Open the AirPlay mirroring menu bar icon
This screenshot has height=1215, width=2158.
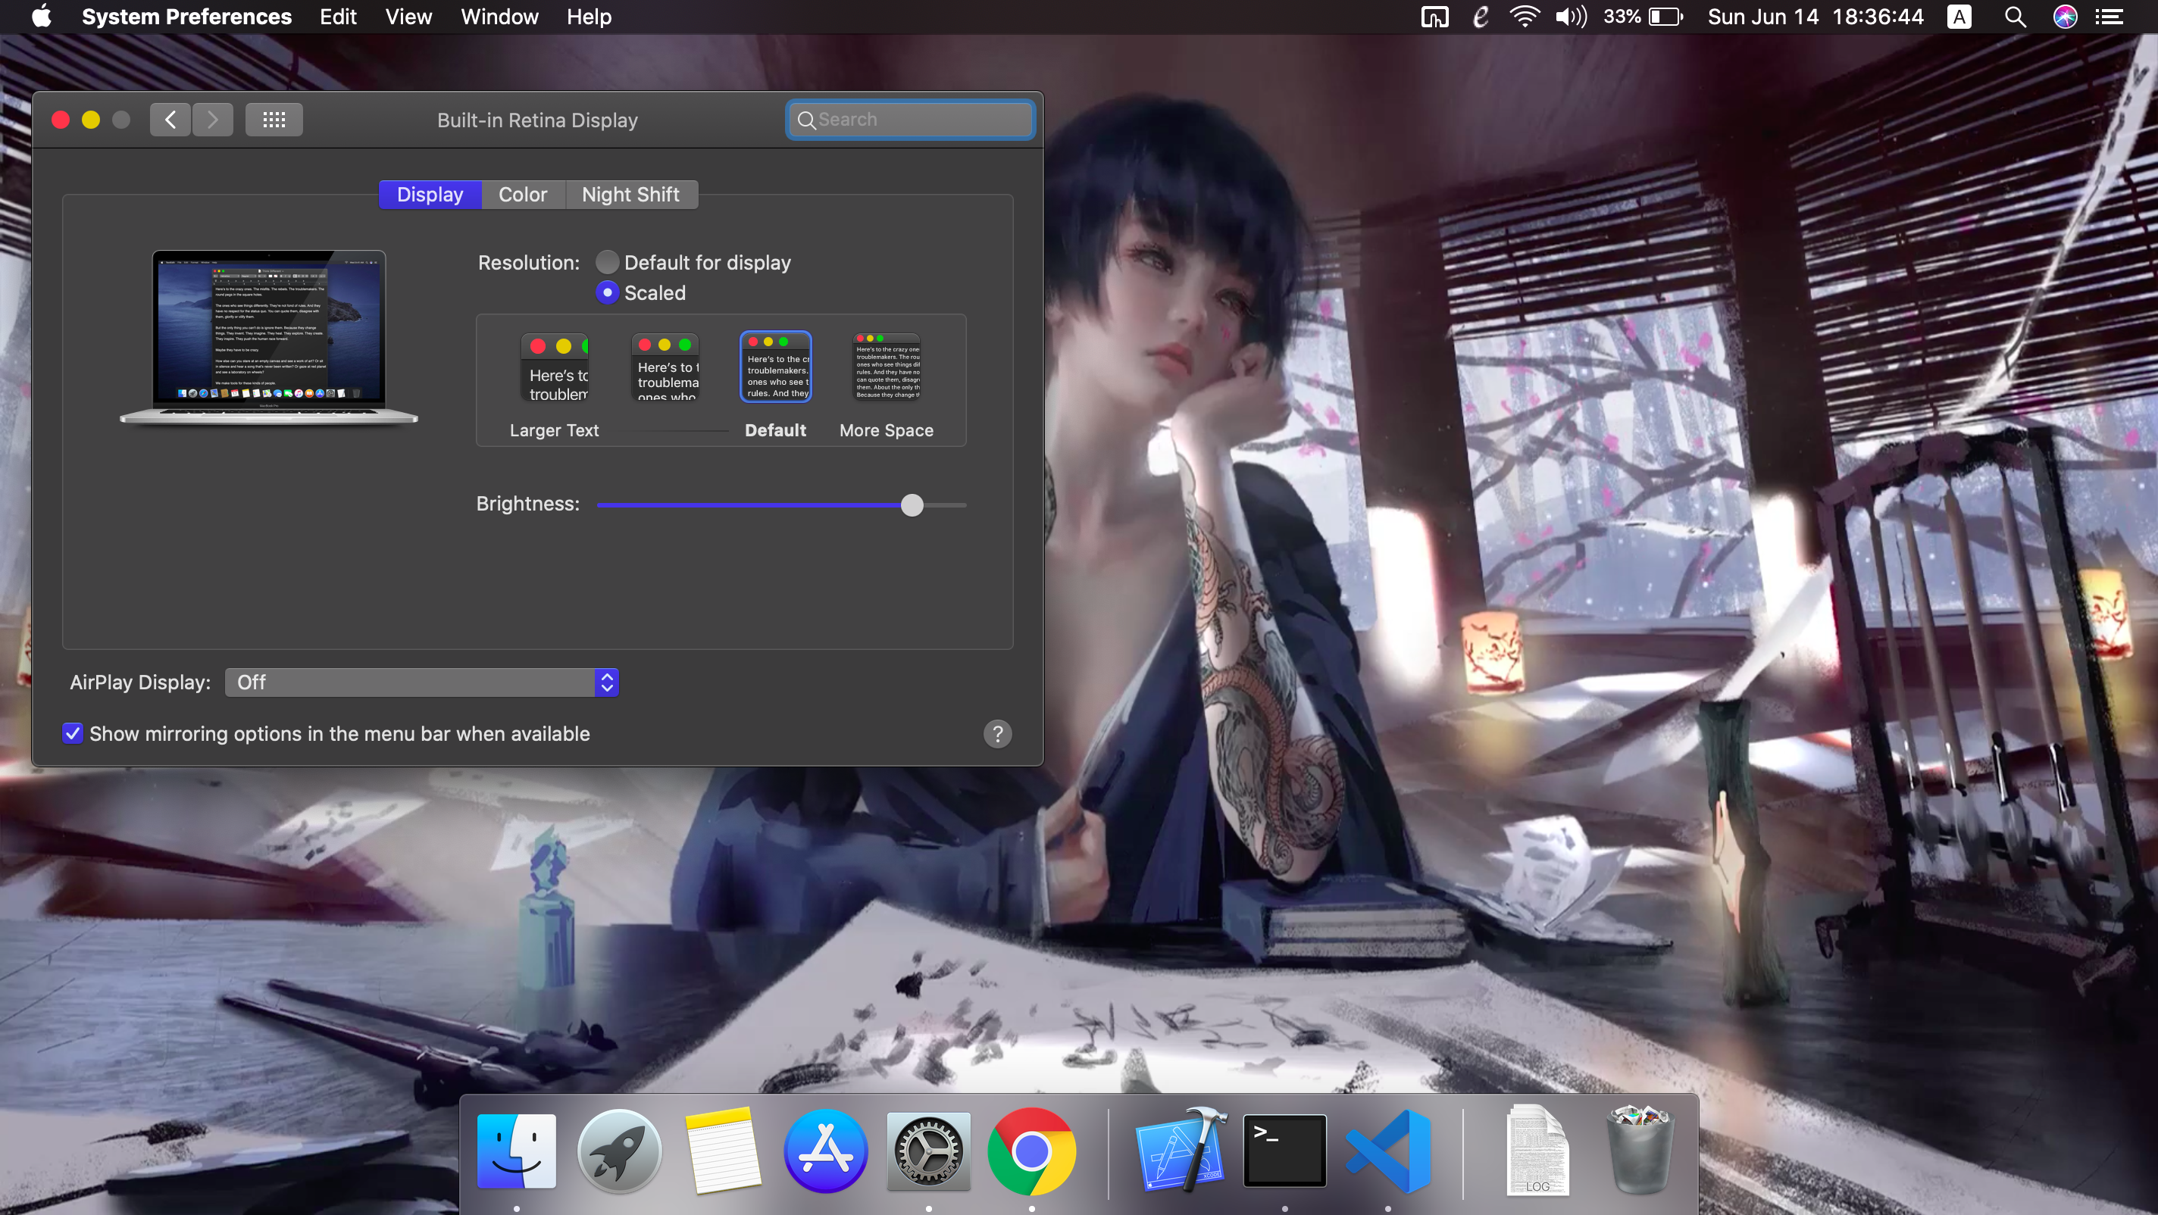point(1434,17)
